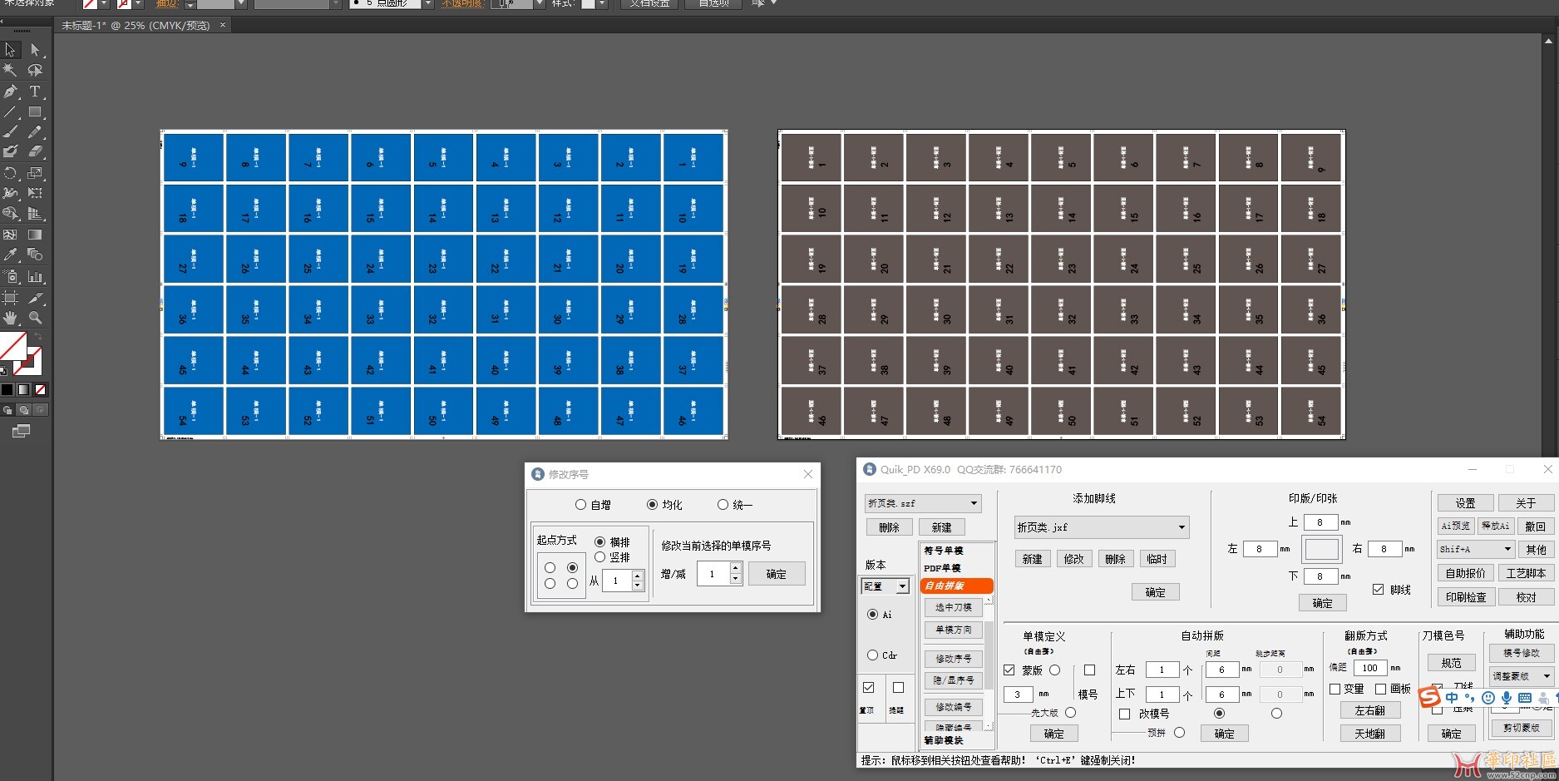
Task: Choose 横排 start direction radio
Action: tap(599, 541)
